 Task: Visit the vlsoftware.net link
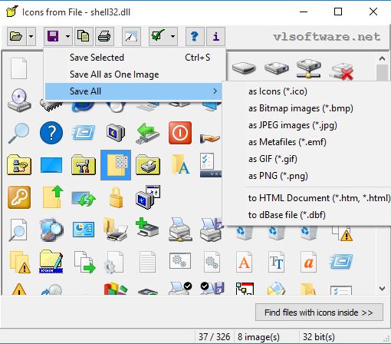point(327,37)
